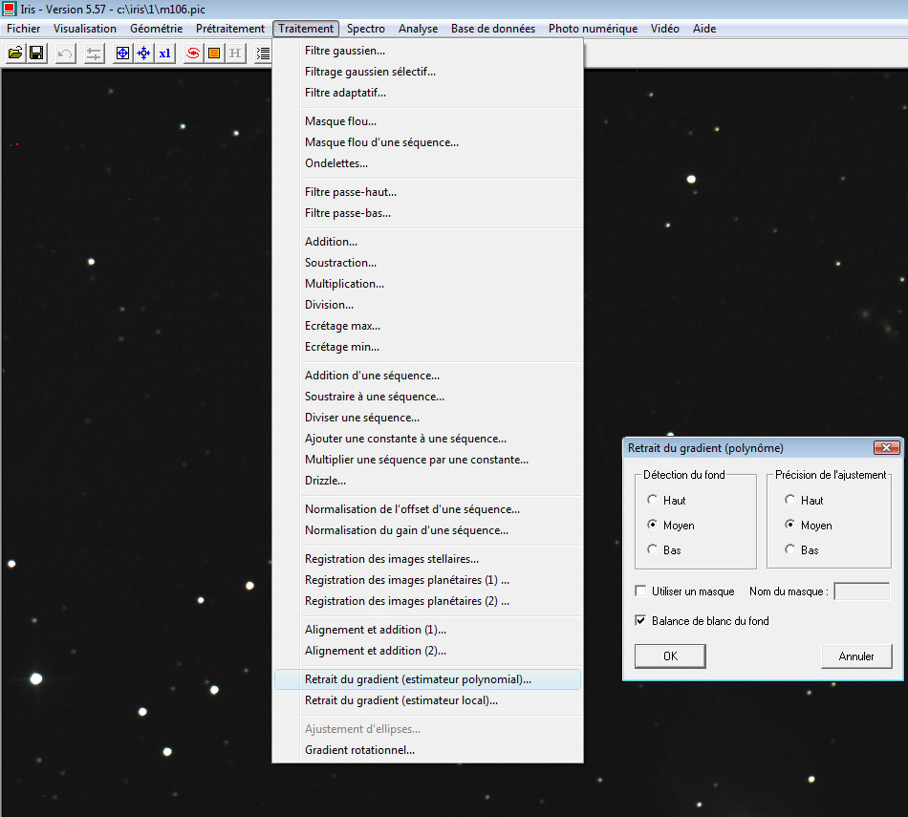Choose Retrait du gradient (estimateur local)...
Viewport: 908px width, 817px height.
(427, 700)
